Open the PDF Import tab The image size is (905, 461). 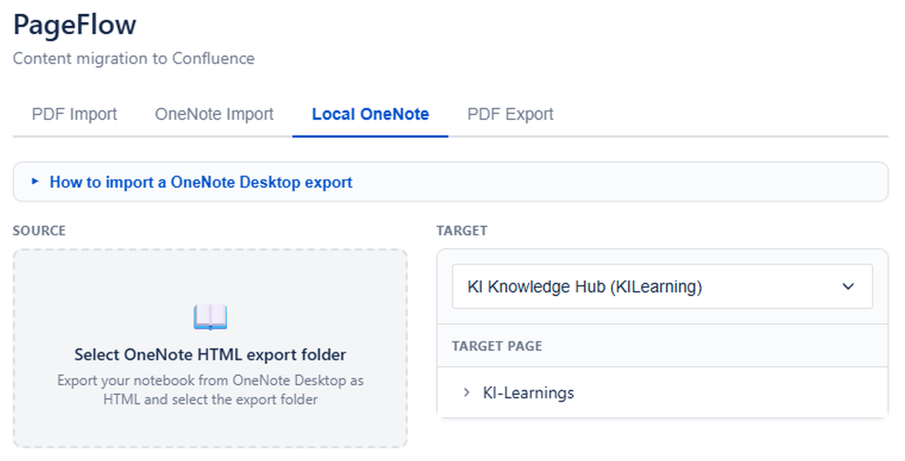[x=75, y=114]
